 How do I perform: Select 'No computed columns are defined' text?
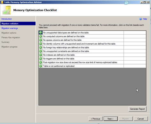pyautogui.click(x=64, y=36)
